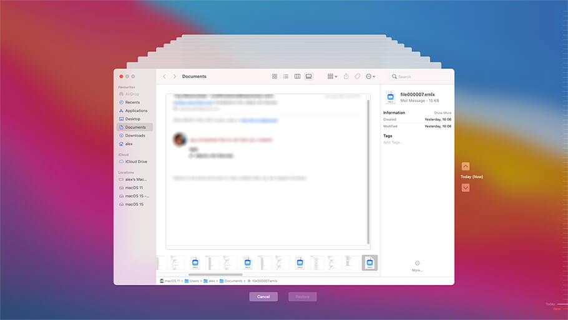Click the Add Tags field
The height and width of the screenshot is (320, 568).
point(393,142)
